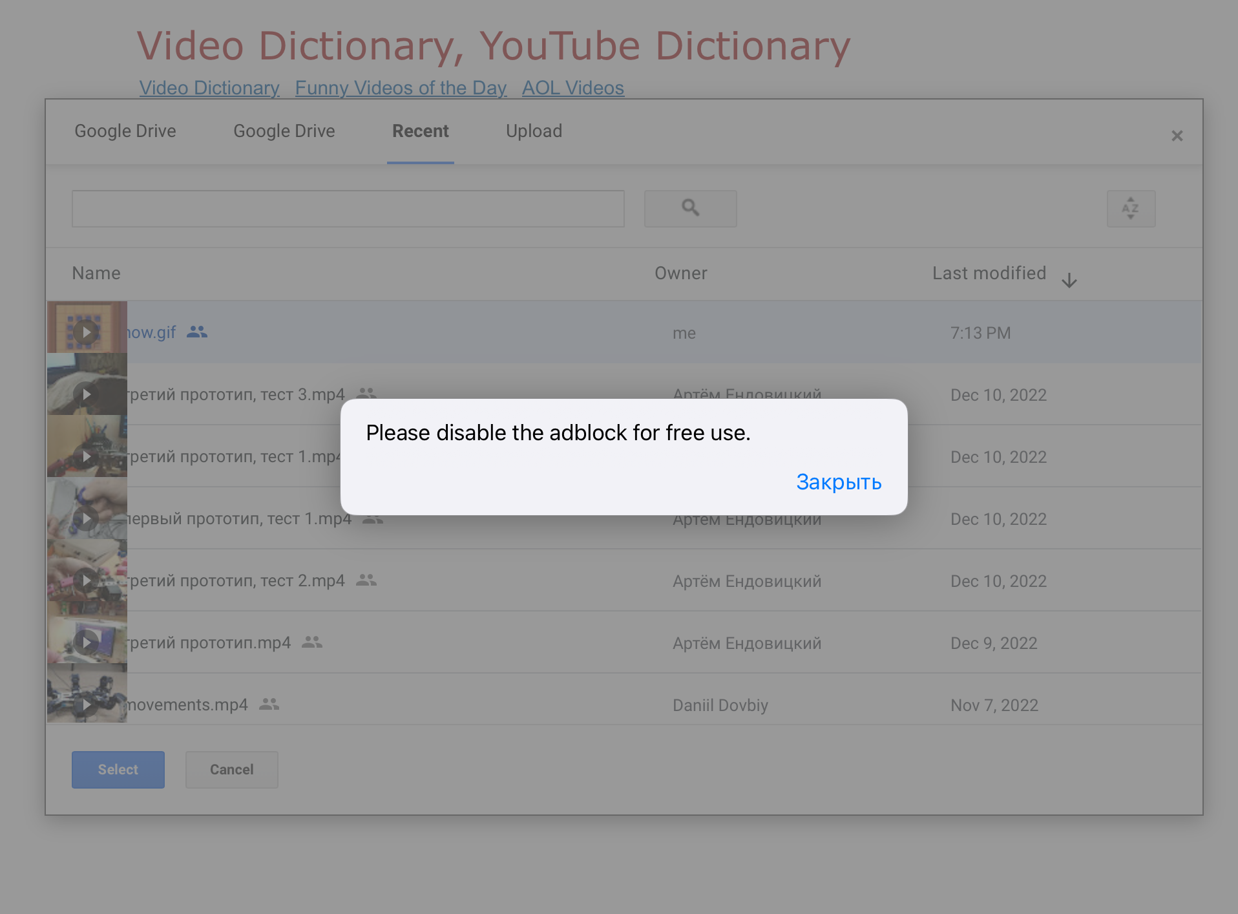1238x914 pixels.
Task: Close the file picker dialog
Action: coord(1177,135)
